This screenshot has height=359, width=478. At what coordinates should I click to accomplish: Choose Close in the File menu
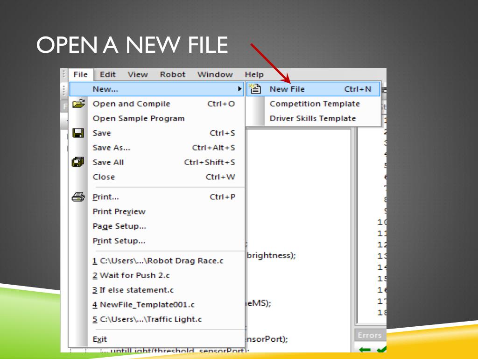[157, 177]
